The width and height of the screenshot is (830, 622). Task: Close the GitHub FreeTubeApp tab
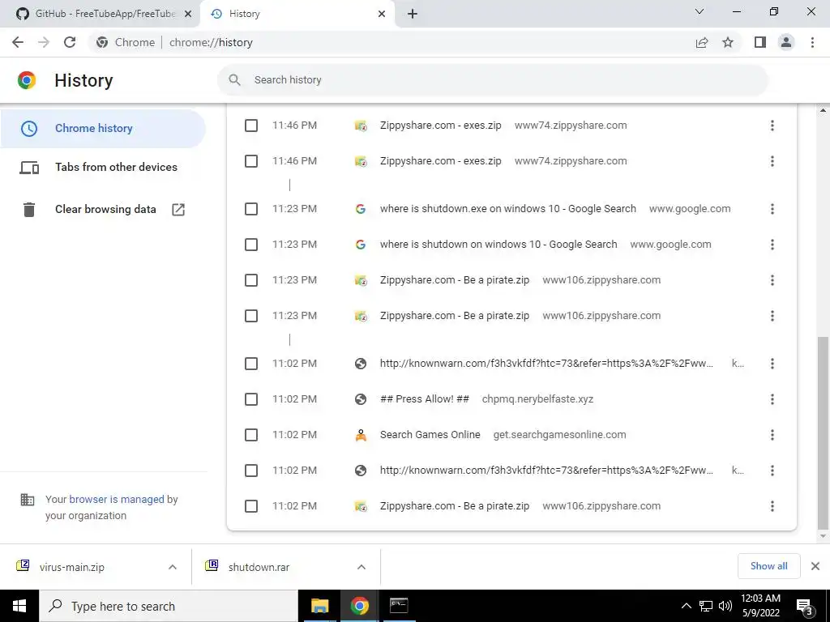pyautogui.click(x=188, y=14)
